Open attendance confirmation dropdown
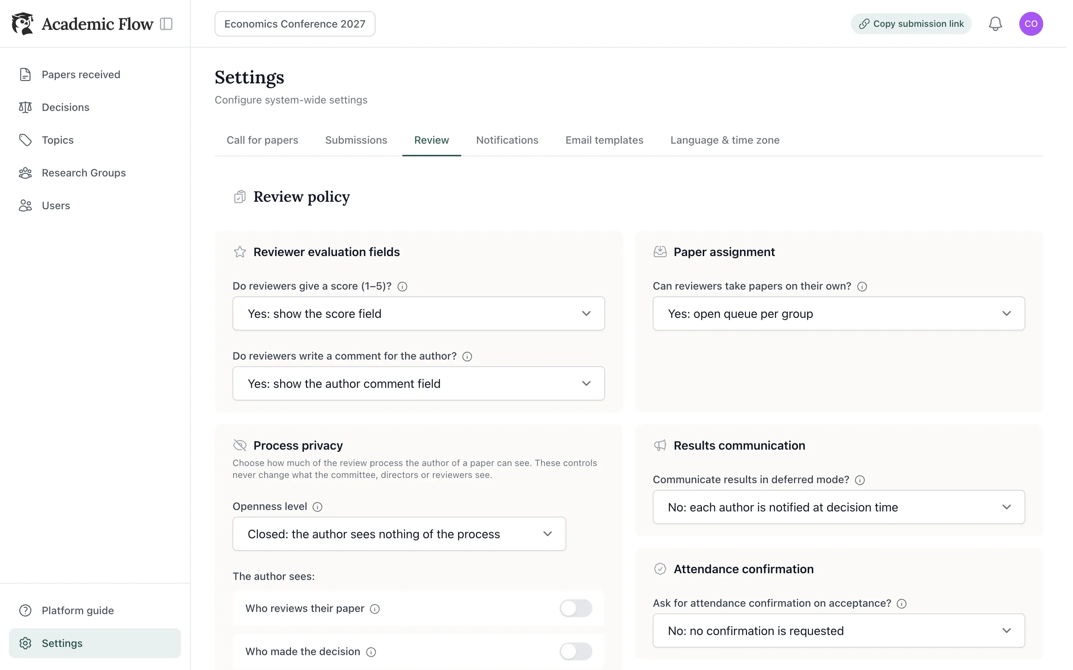 [838, 631]
